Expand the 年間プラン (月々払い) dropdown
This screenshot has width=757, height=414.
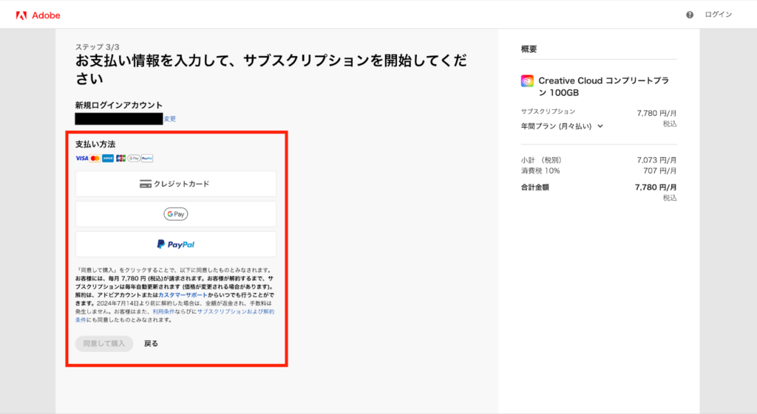[x=562, y=126]
